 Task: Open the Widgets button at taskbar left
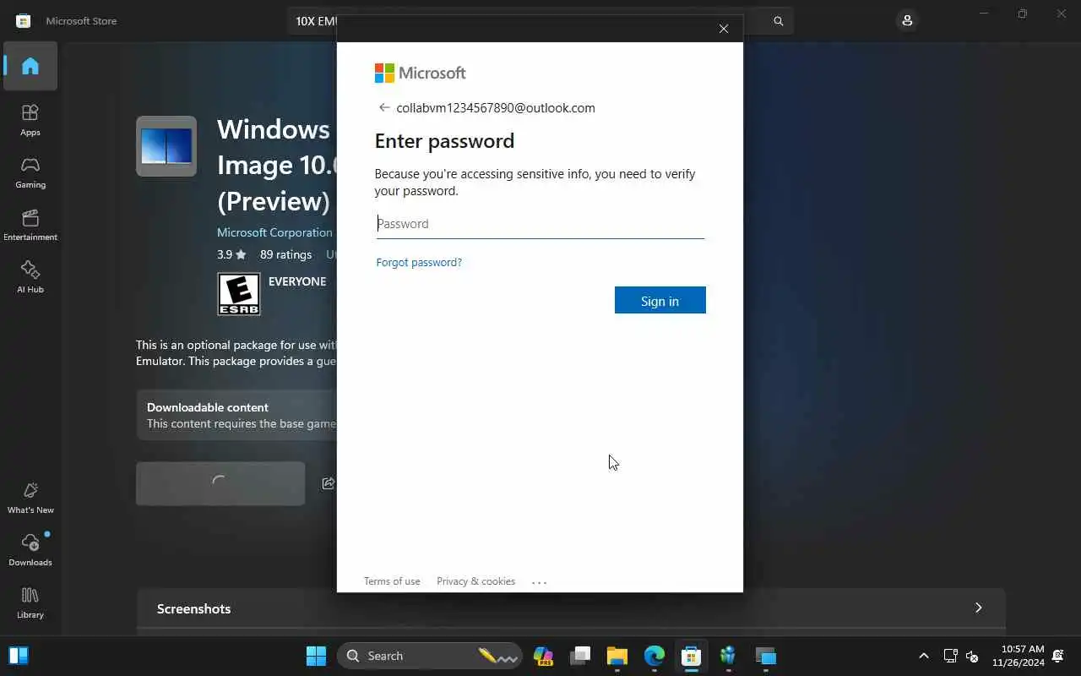[19, 656]
